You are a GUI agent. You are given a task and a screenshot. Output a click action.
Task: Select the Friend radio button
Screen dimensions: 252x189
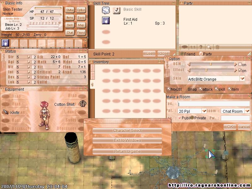pos(182,54)
